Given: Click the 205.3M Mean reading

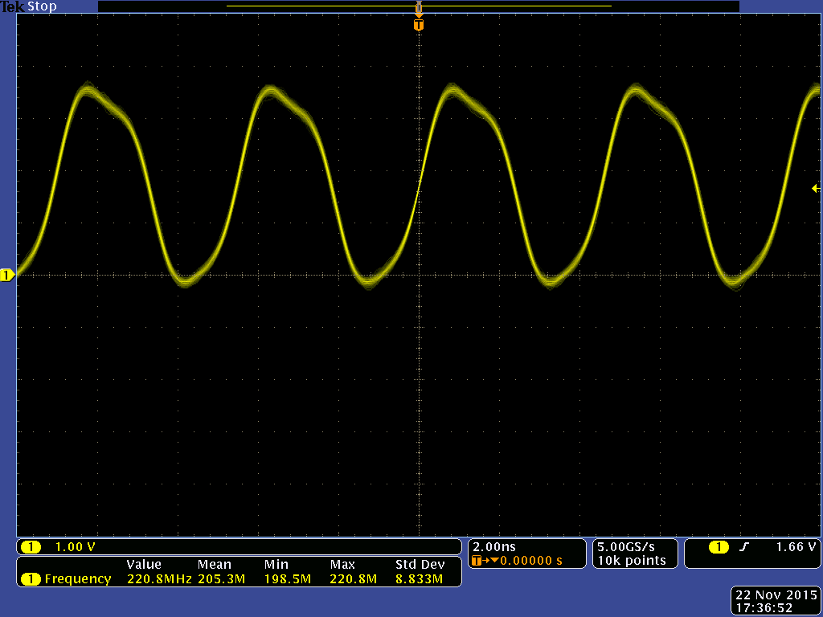Looking at the screenshot, I should pos(222,579).
